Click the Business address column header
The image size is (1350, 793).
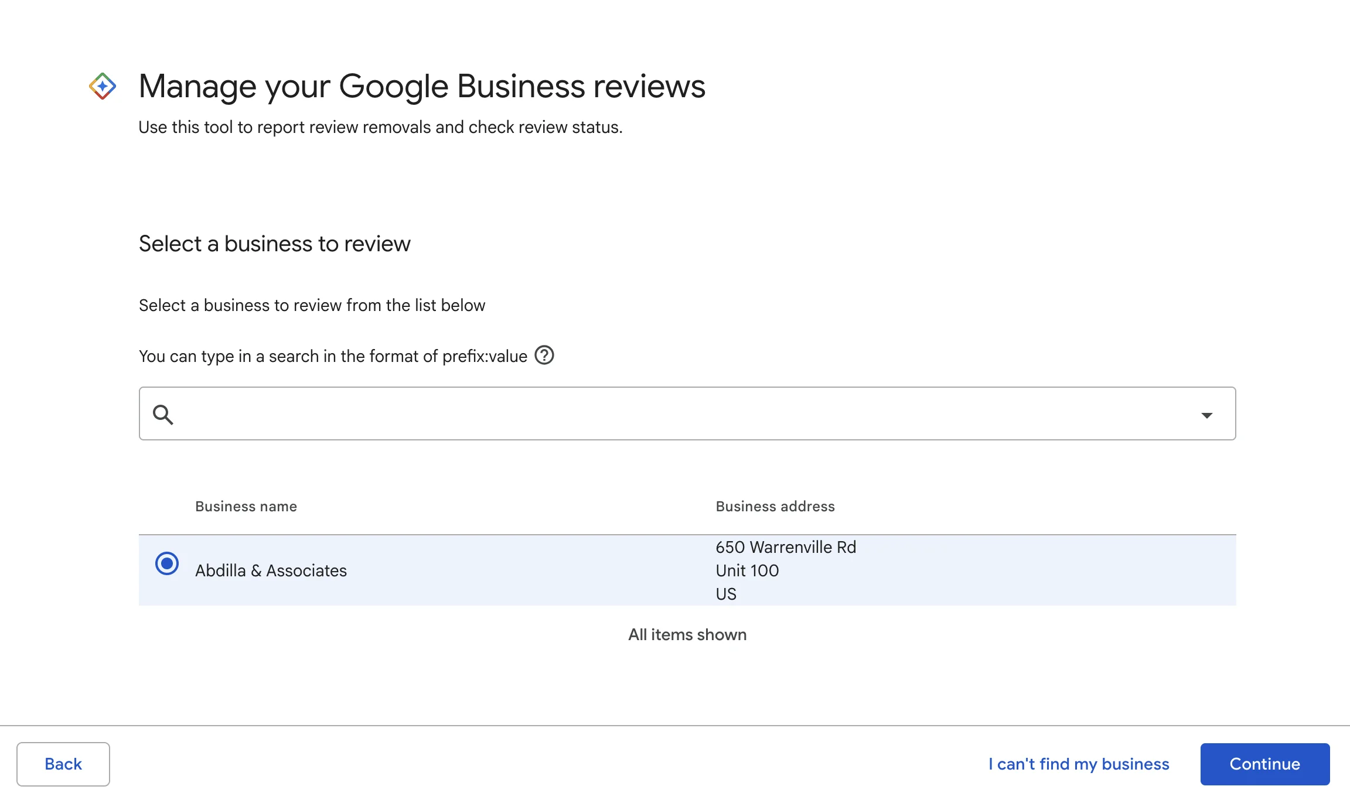click(775, 506)
